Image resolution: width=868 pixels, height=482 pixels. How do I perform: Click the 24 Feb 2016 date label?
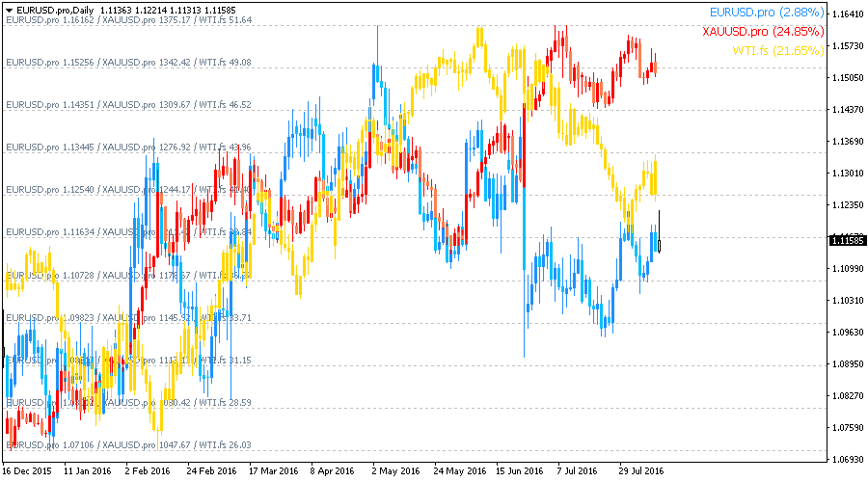tap(211, 471)
